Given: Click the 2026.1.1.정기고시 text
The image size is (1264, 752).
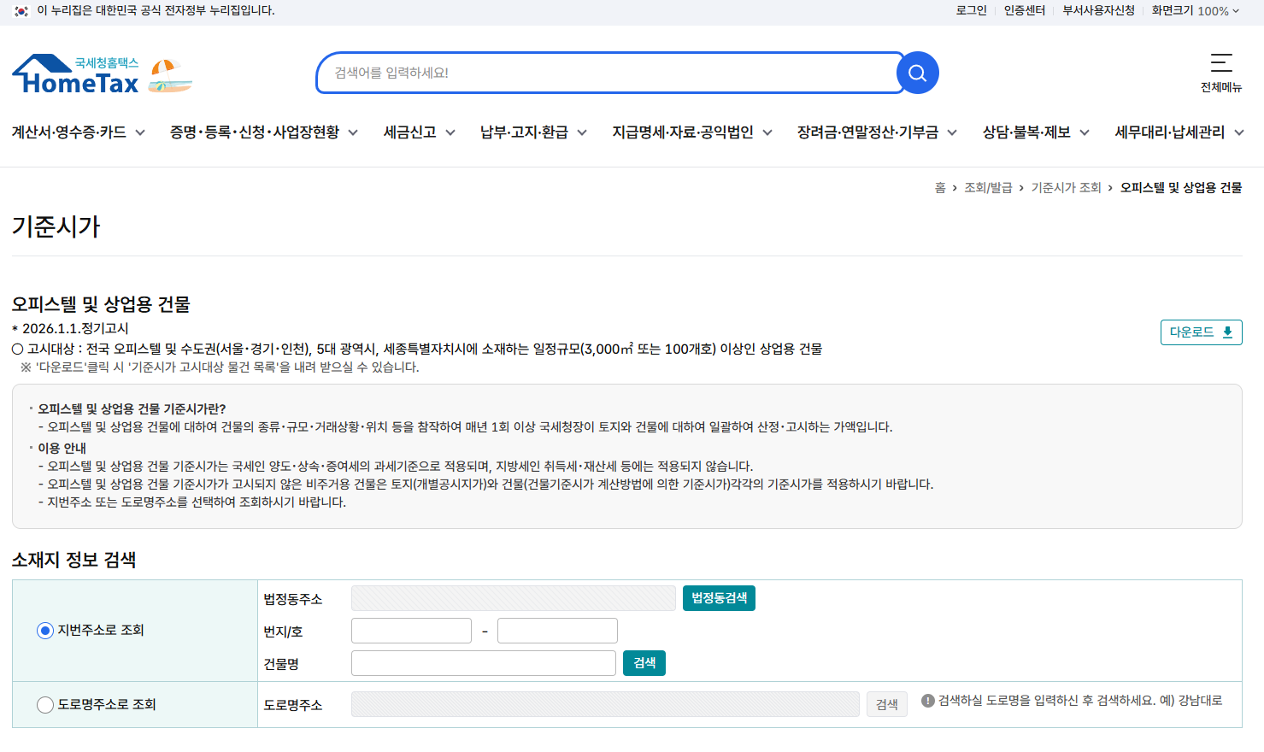Looking at the screenshot, I should click(x=75, y=329).
